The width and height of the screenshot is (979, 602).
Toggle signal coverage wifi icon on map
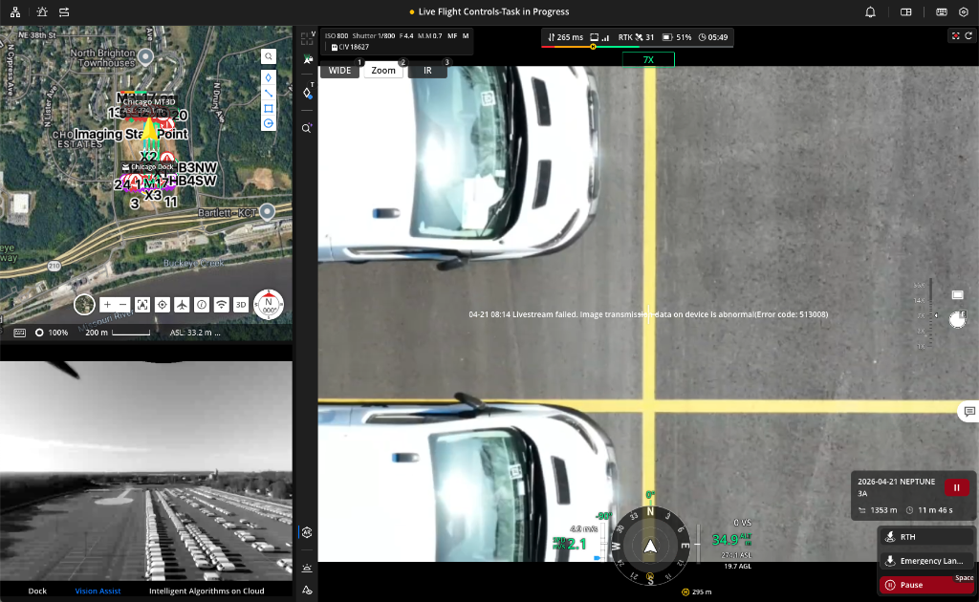[x=221, y=305]
